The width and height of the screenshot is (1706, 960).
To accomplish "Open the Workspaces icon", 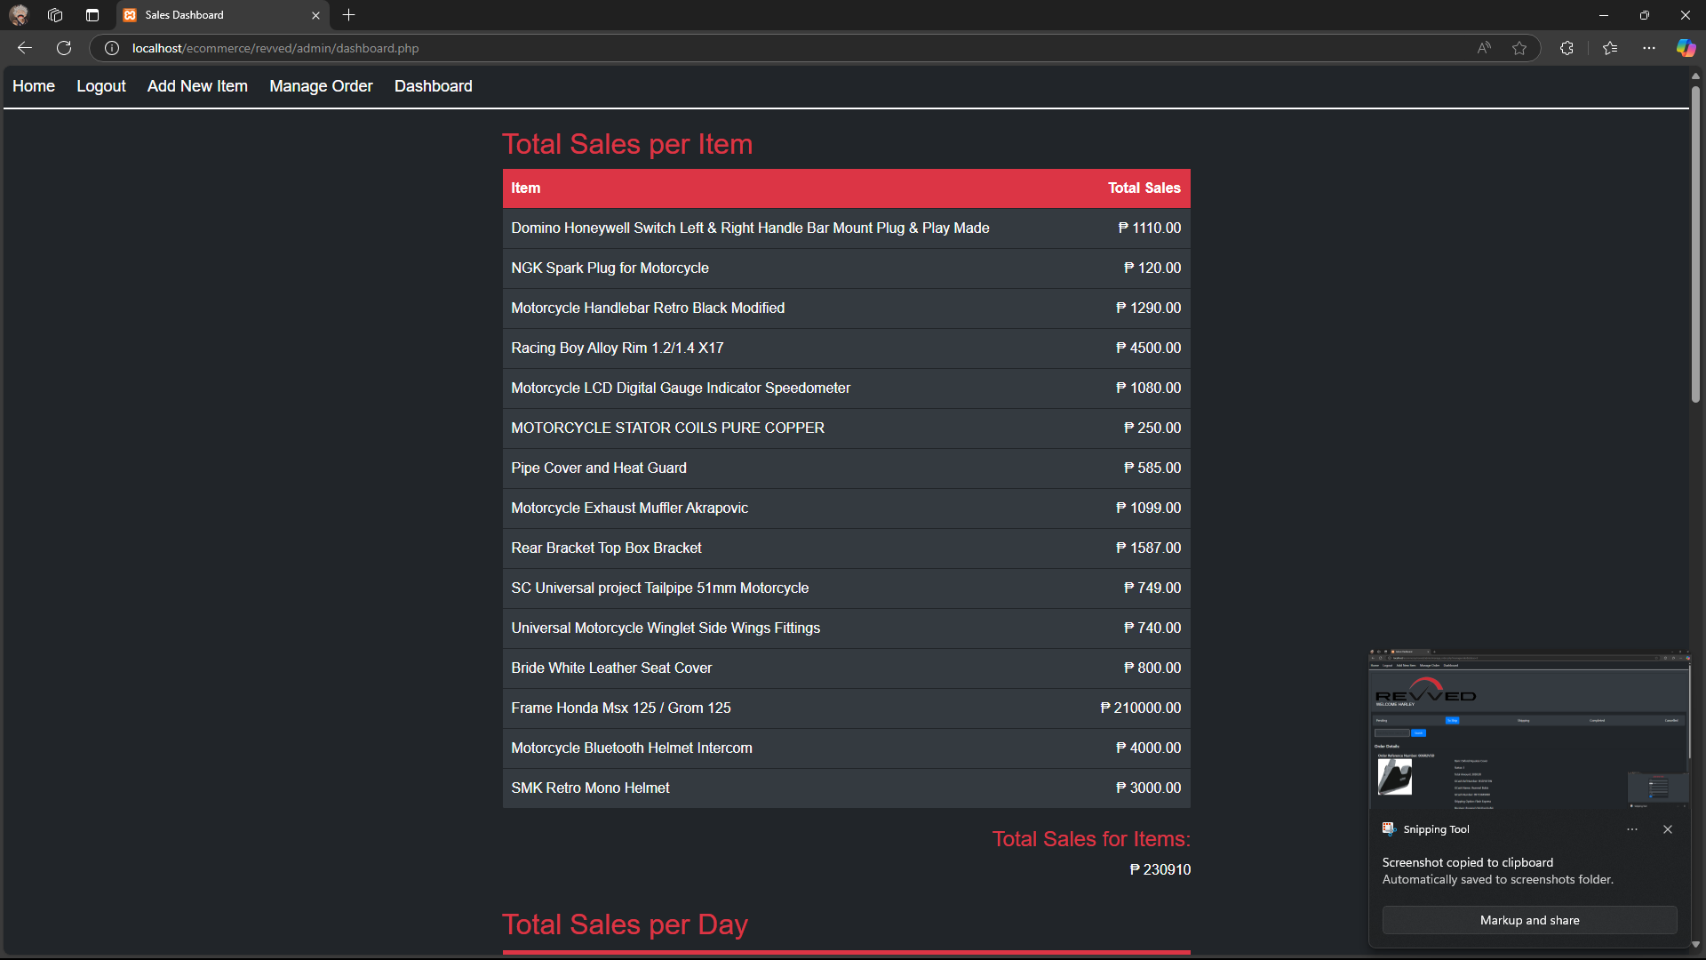I will click(x=55, y=15).
